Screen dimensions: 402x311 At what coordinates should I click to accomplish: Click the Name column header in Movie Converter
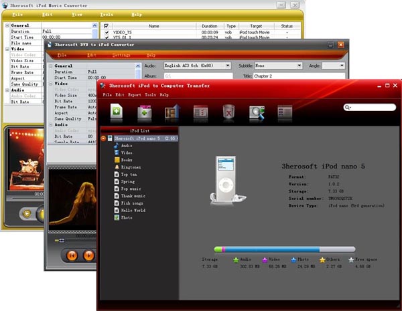(154, 26)
